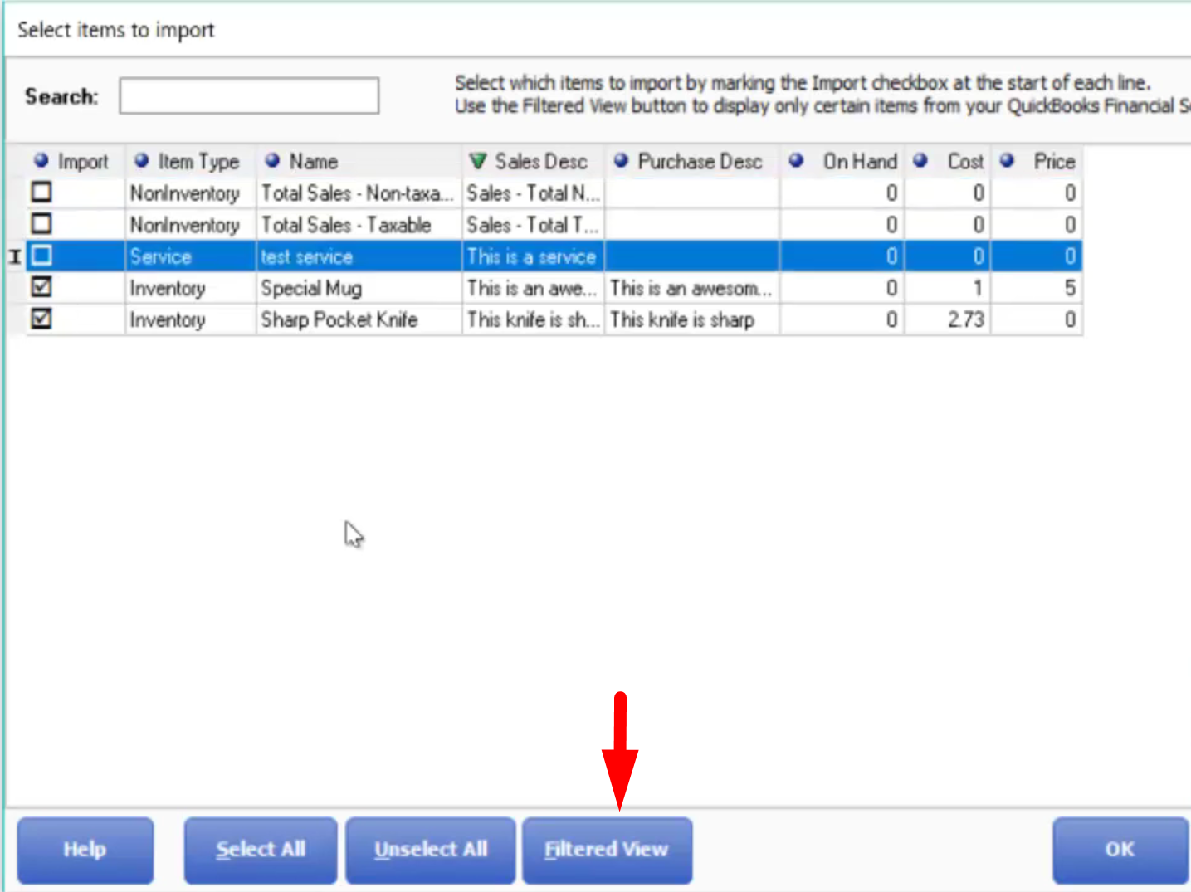Open Help for item import
Screen dimensions: 1191x892
(x=85, y=850)
